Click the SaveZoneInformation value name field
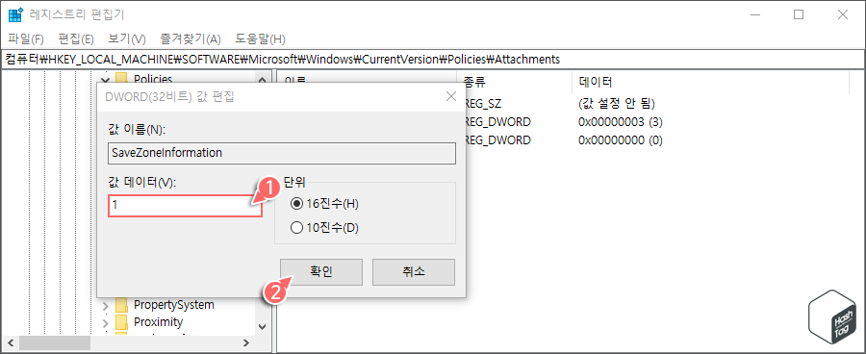Image resolution: width=866 pixels, height=354 pixels. coord(282,153)
